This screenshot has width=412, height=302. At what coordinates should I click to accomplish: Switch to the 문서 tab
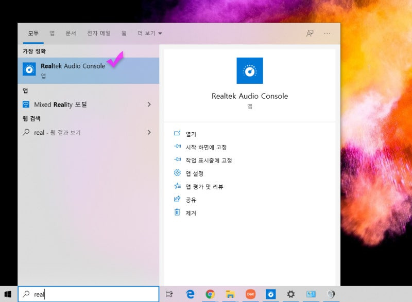pyautogui.click(x=71, y=33)
